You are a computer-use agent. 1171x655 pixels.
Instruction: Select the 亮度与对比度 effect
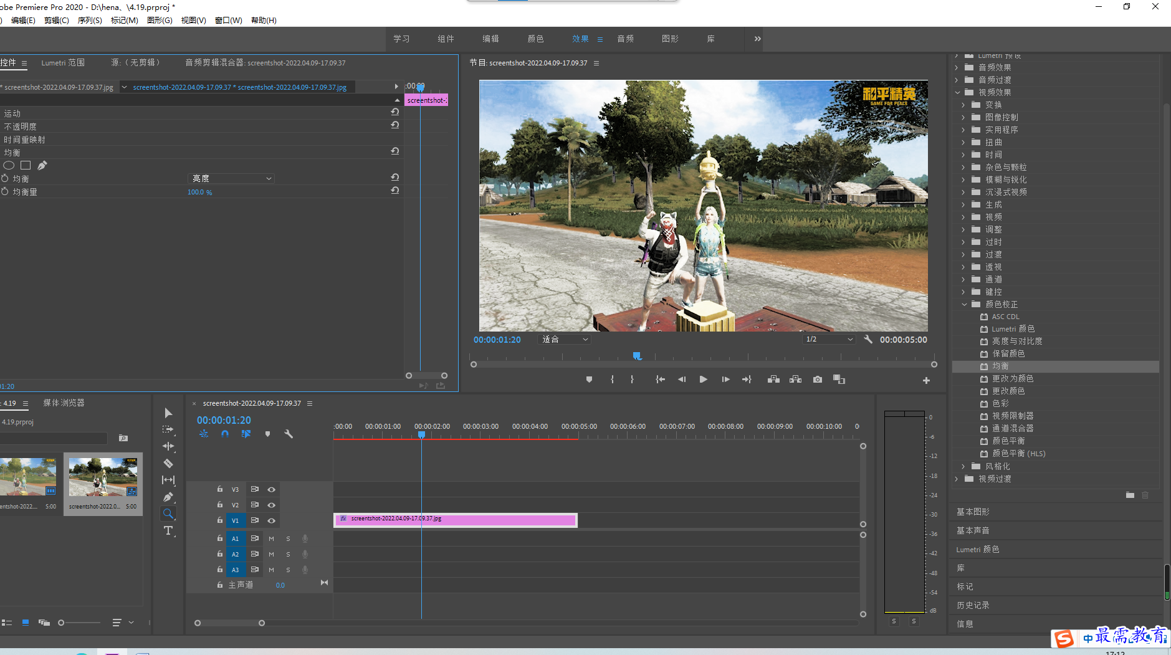click(x=1017, y=341)
